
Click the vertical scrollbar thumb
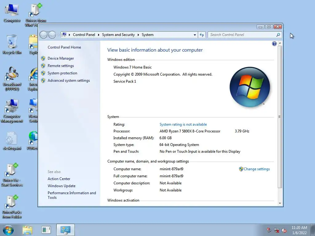tap(280, 117)
